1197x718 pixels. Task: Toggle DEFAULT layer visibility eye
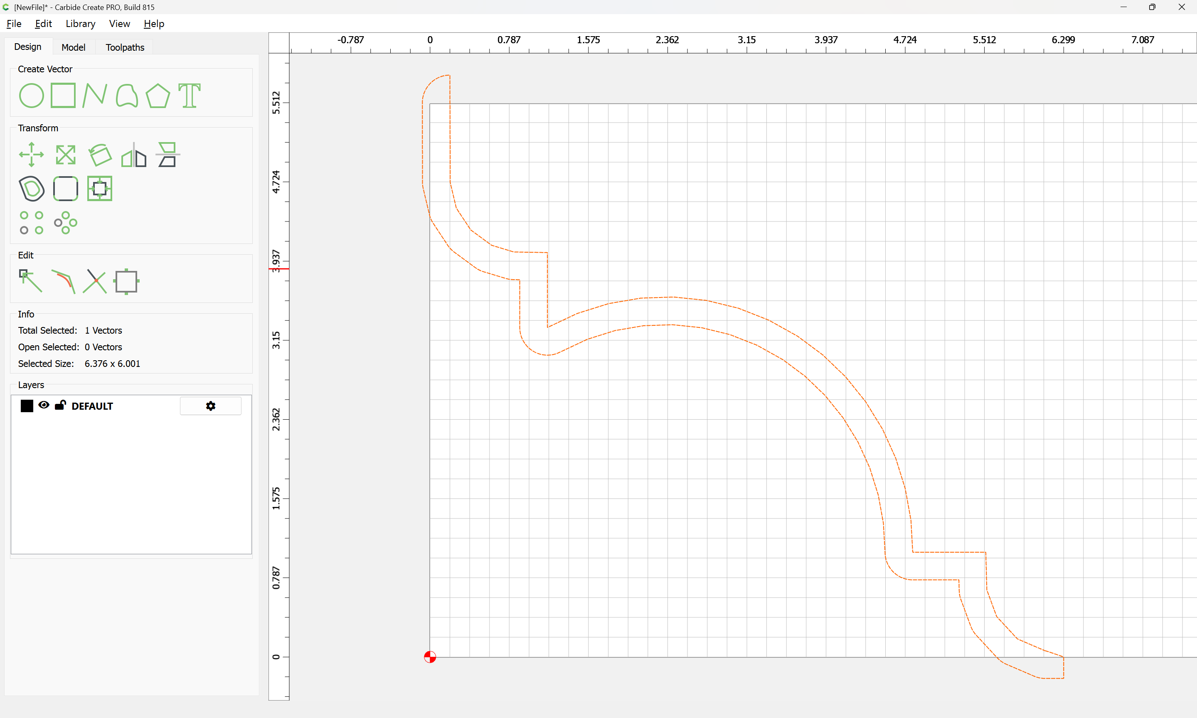point(44,406)
